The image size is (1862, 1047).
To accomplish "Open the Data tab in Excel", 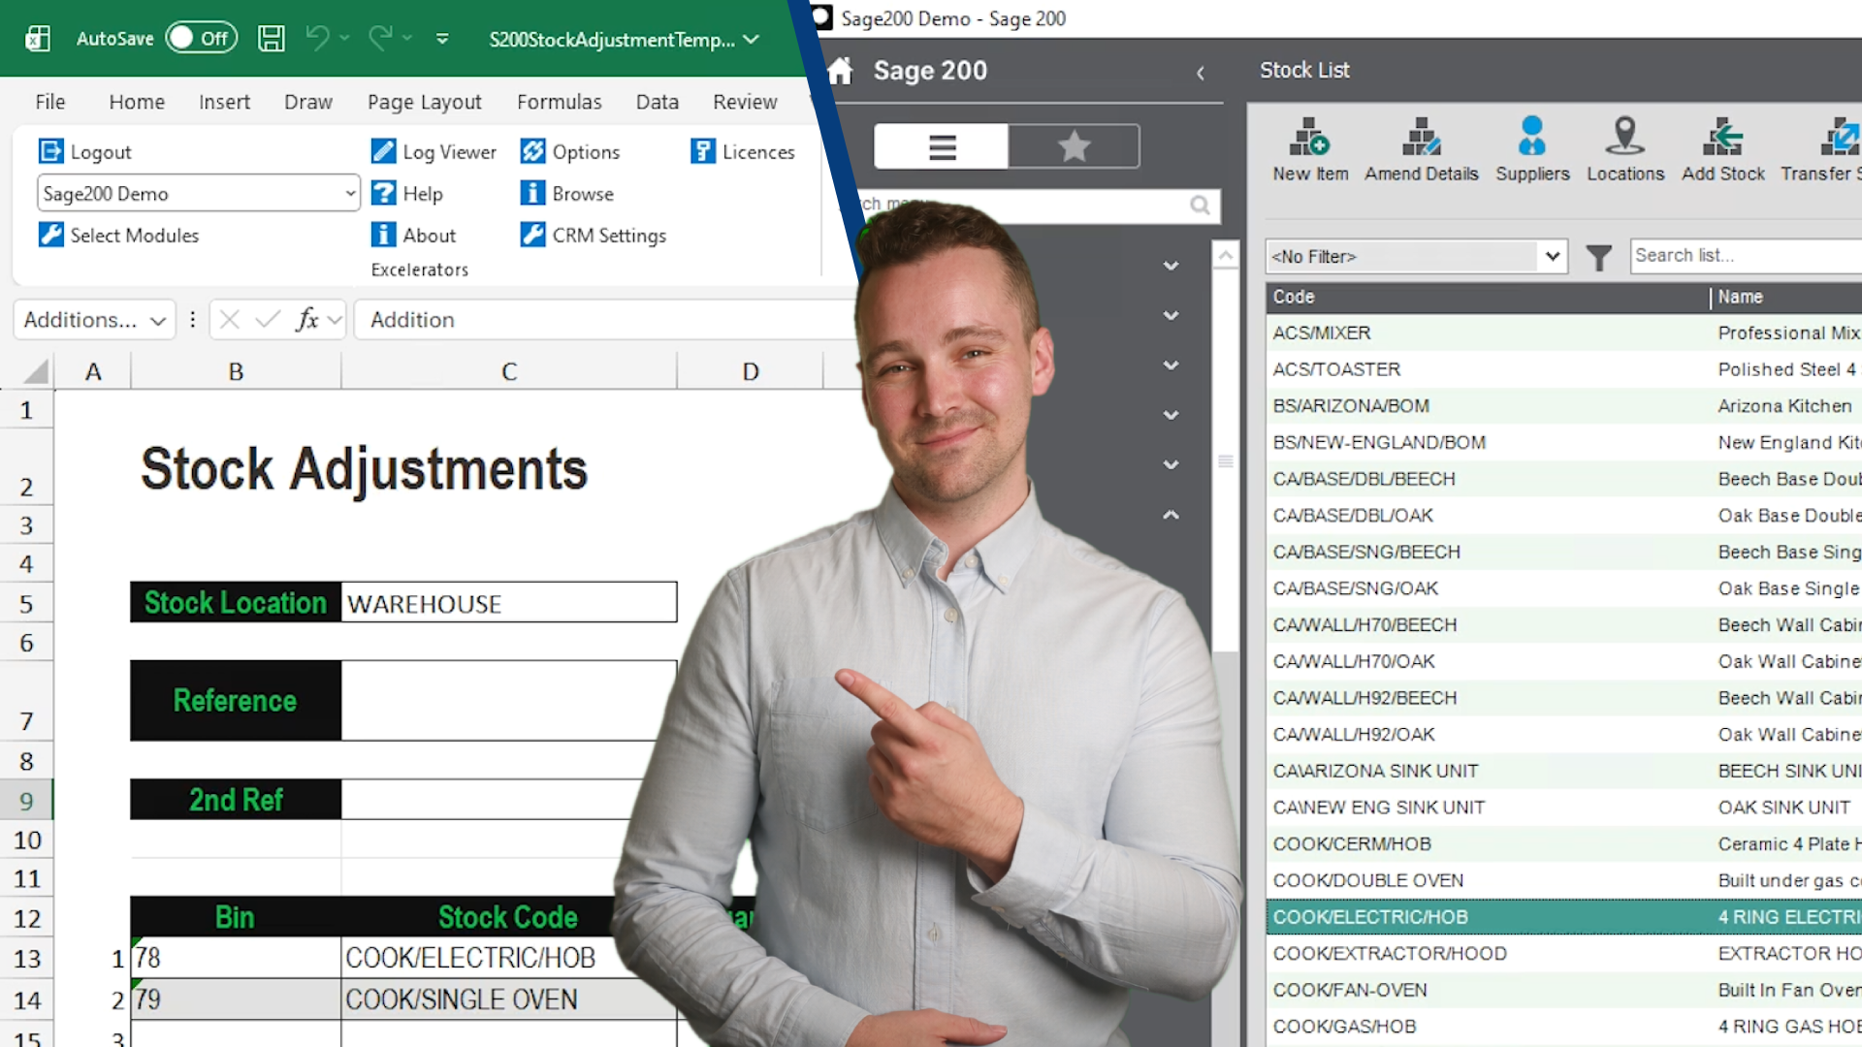I will [x=657, y=101].
